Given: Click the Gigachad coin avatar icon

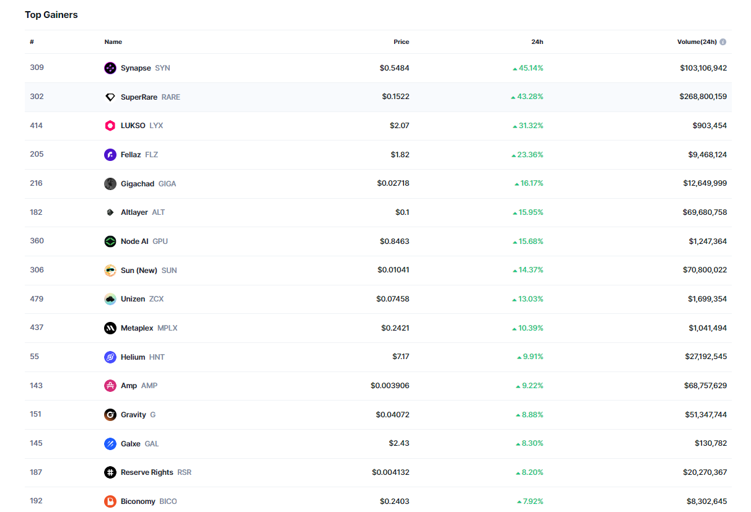Looking at the screenshot, I should (x=110, y=184).
